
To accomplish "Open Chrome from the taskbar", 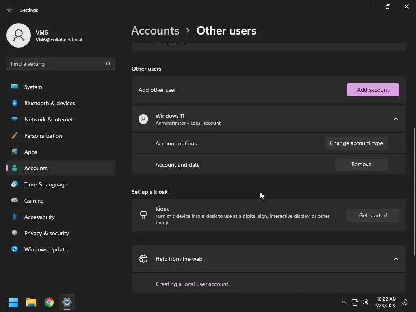I will click(x=49, y=302).
